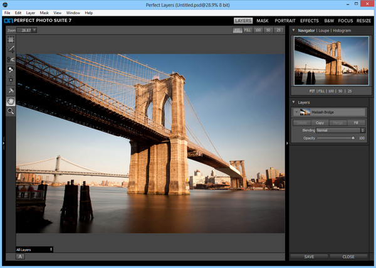Switch to the EFFECTS module tab

coord(309,21)
